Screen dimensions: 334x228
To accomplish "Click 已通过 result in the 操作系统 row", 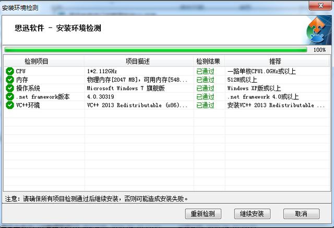I will point(205,88).
